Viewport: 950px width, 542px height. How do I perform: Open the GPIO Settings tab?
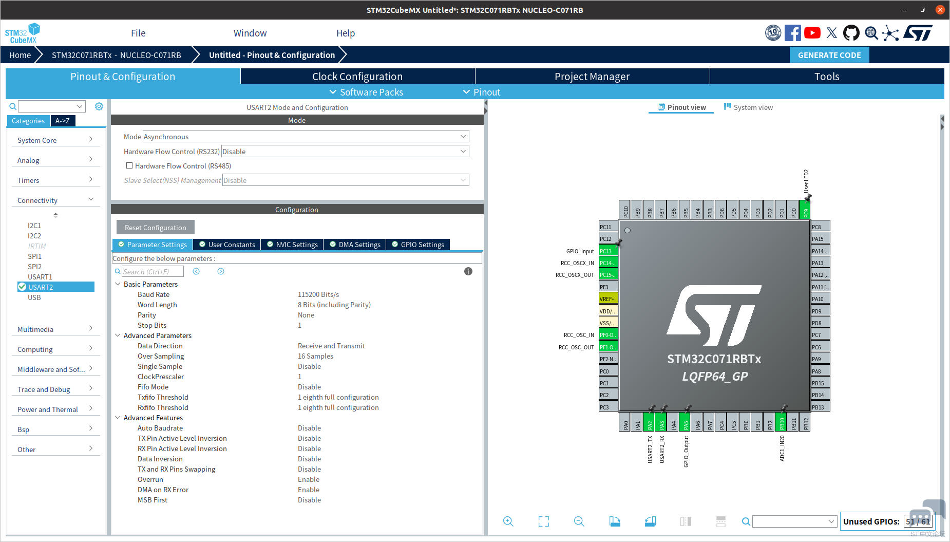418,245
